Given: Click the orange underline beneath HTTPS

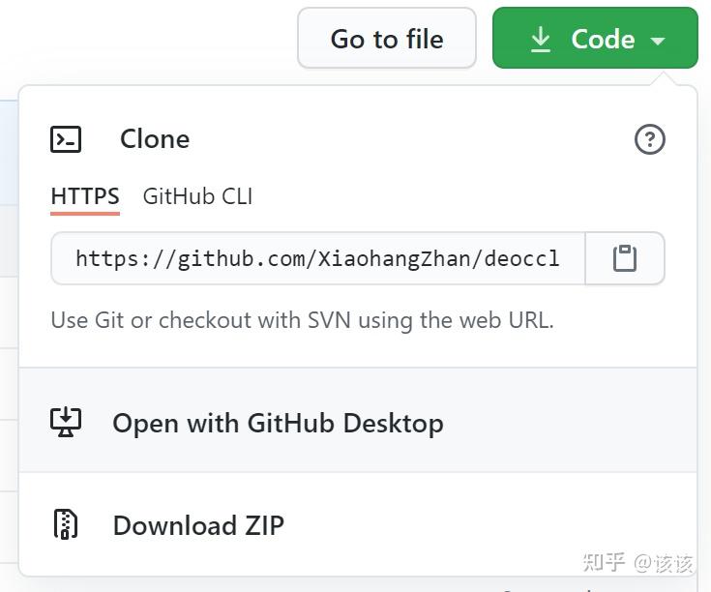Looking at the screenshot, I should coord(85,213).
